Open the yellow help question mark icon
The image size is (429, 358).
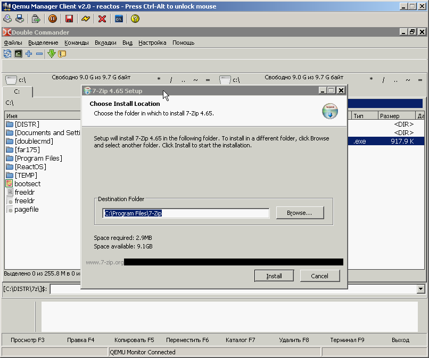pyautogui.click(x=135, y=19)
